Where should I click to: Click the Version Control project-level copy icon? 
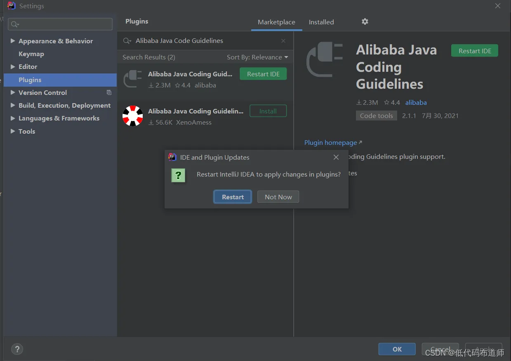(x=109, y=92)
